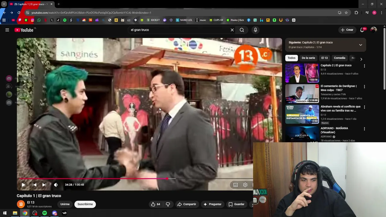The image size is (386, 217).
Task: Open YouTube notifications bell
Action: pyautogui.click(x=362, y=30)
